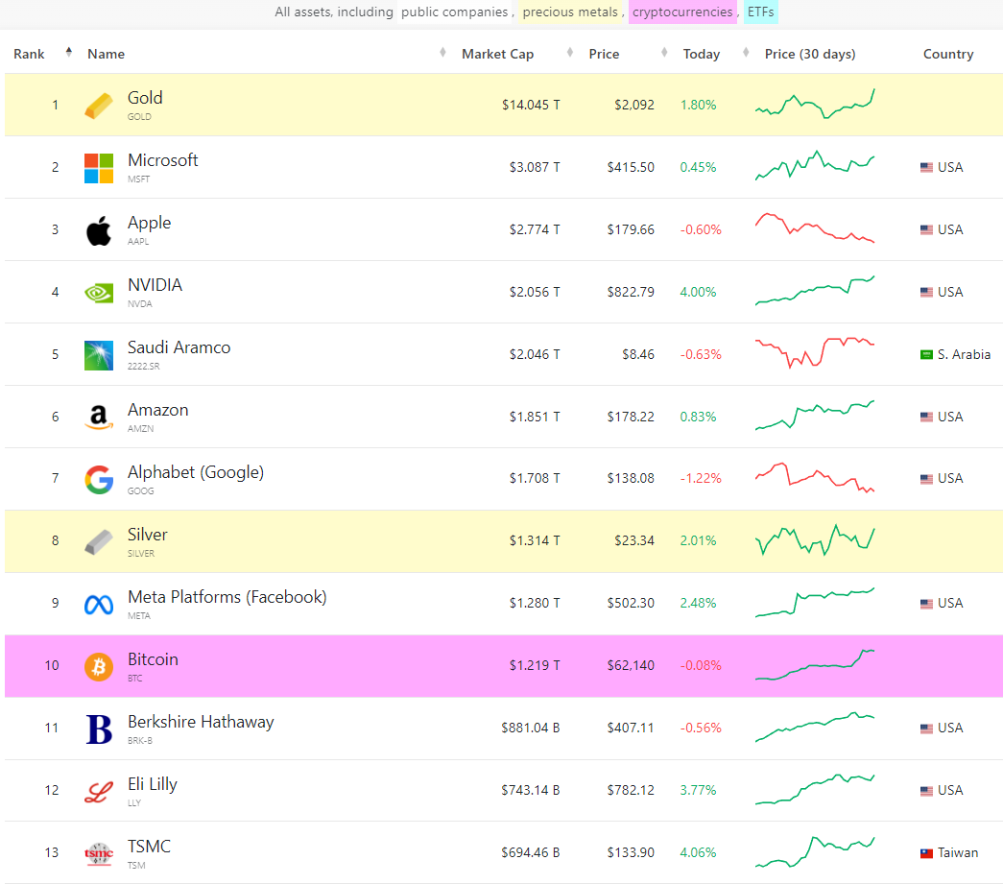Open the precious metals filter link
This screenshot has height=884, width=1003.
(x=570, y=12)
